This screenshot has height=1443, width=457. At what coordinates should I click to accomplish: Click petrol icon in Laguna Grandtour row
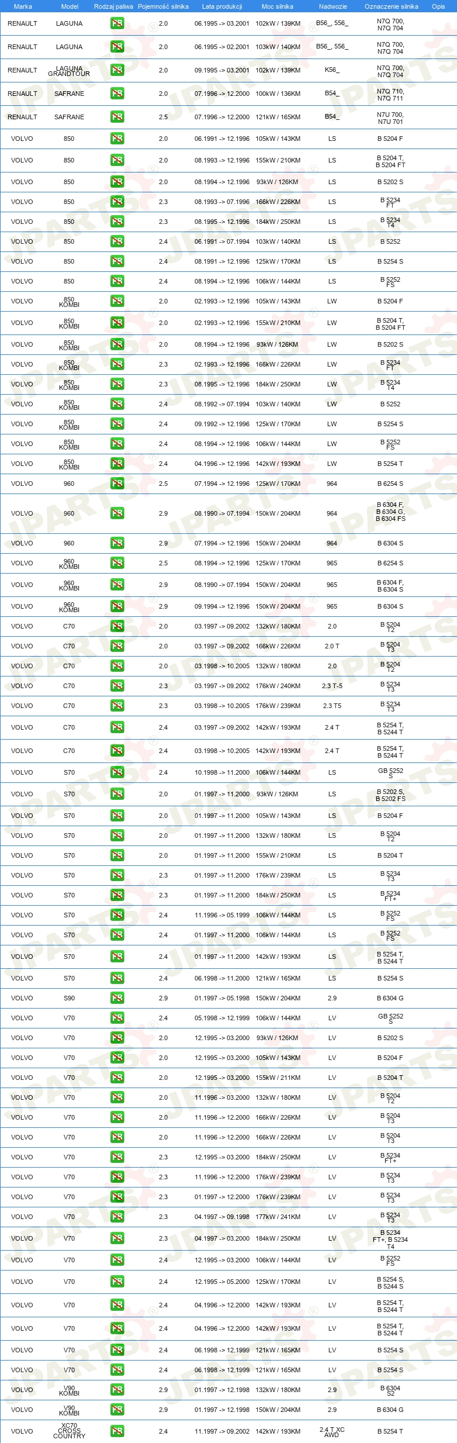[117, 70]
